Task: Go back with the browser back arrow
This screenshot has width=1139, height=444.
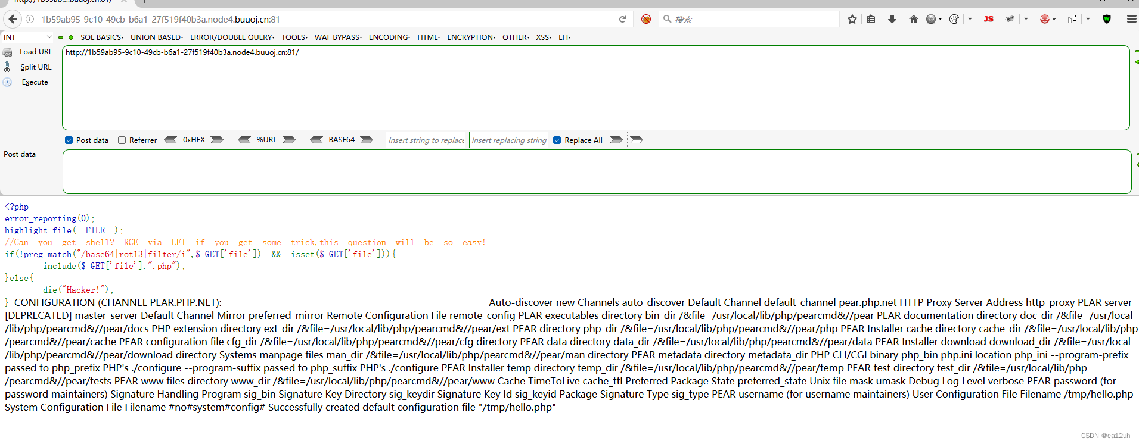Action: coord(12,19)
